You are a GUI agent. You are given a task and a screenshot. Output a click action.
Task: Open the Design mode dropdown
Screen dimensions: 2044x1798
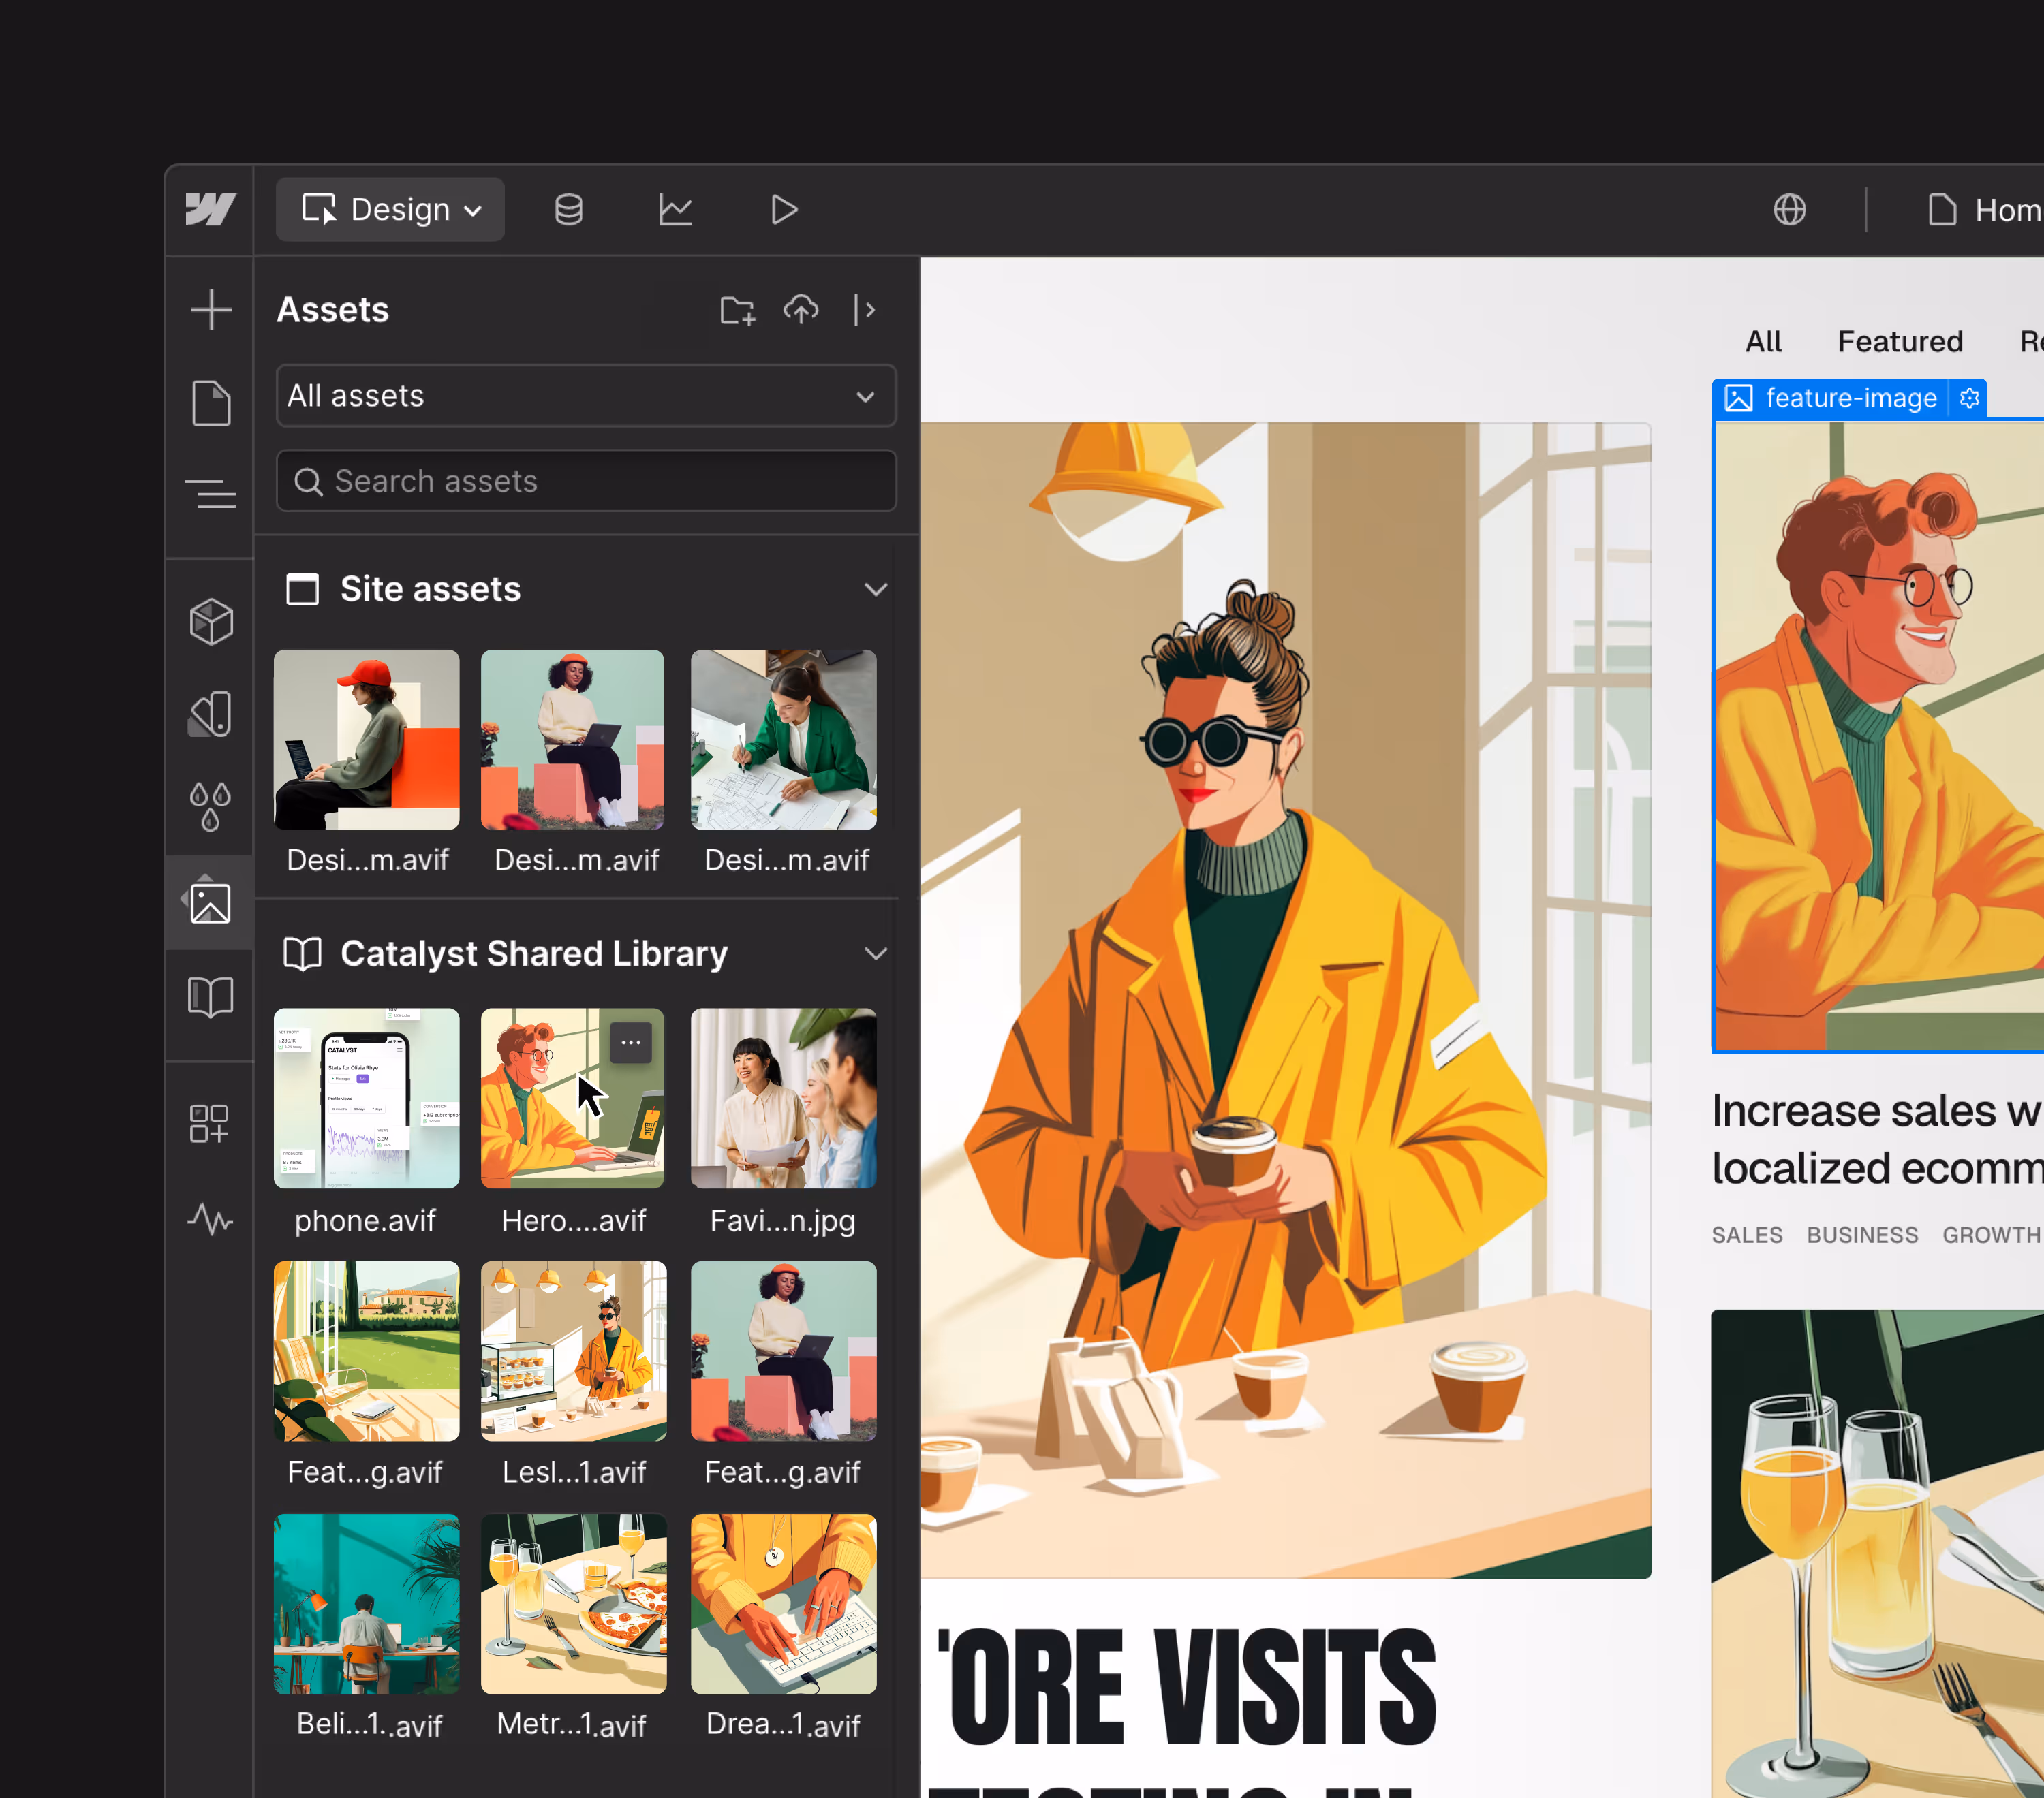[x=390, y=210]
